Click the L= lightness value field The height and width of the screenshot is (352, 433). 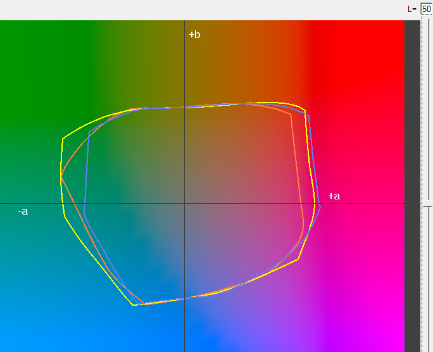coord(427,9)
